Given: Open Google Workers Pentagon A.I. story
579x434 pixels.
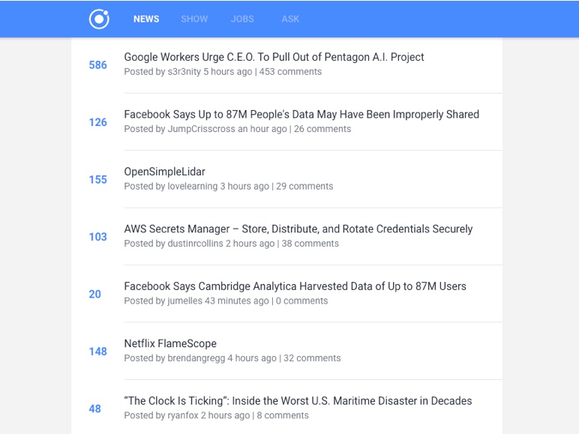Looking at the screenshot, I should [x=274, y=57].
